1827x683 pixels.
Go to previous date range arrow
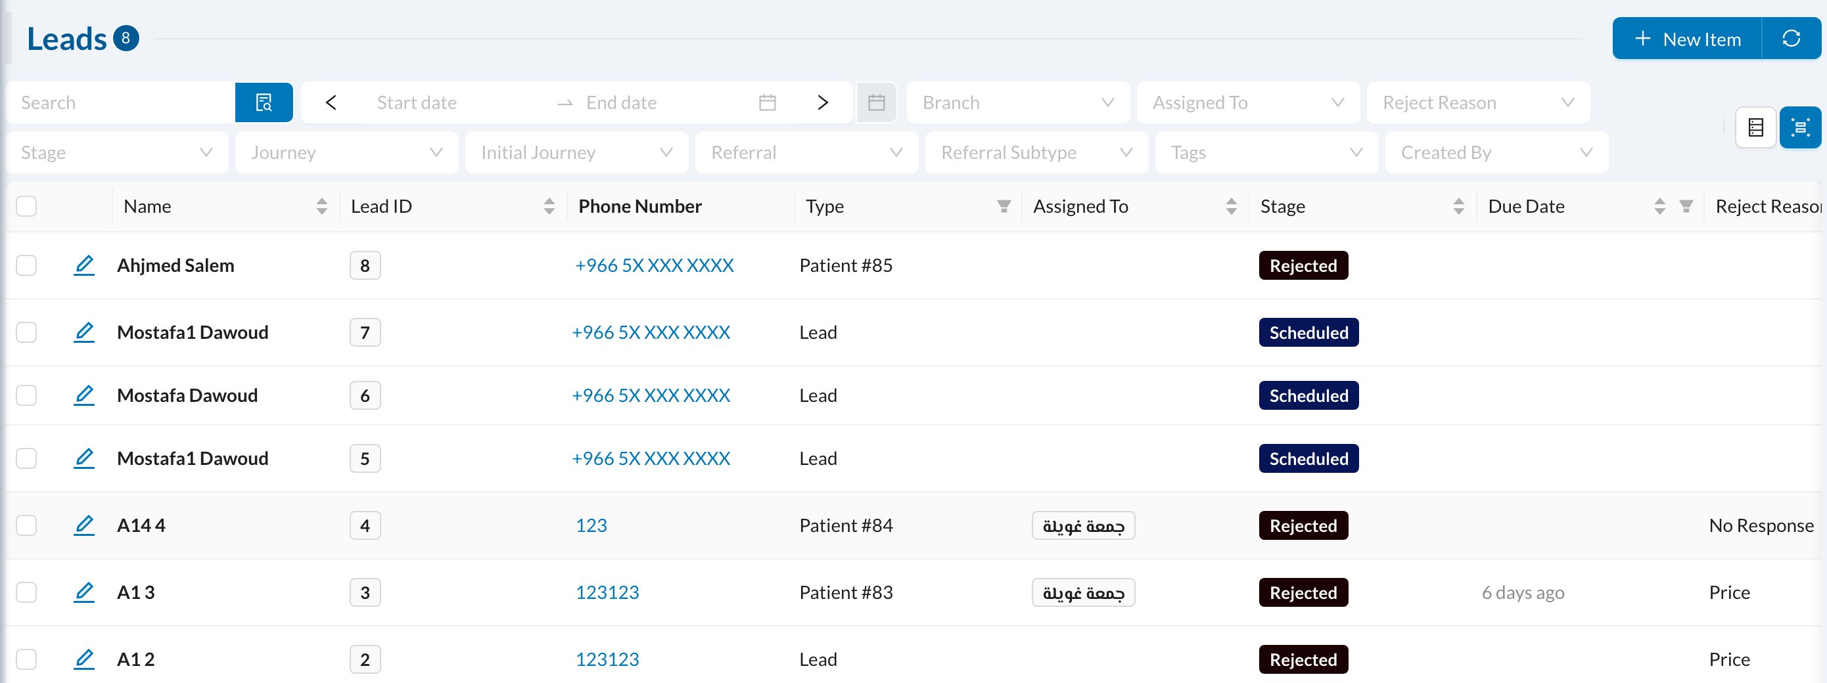point(331,102)
